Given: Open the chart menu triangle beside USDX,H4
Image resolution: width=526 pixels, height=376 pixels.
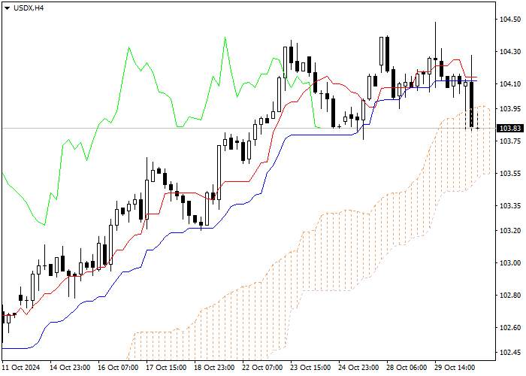Looking at the screenshot, I should tap(8, 8).
